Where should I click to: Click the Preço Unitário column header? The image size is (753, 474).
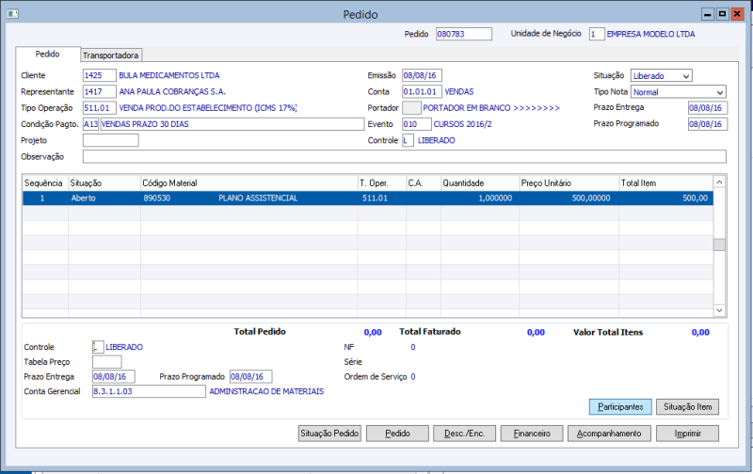point(569,183)
